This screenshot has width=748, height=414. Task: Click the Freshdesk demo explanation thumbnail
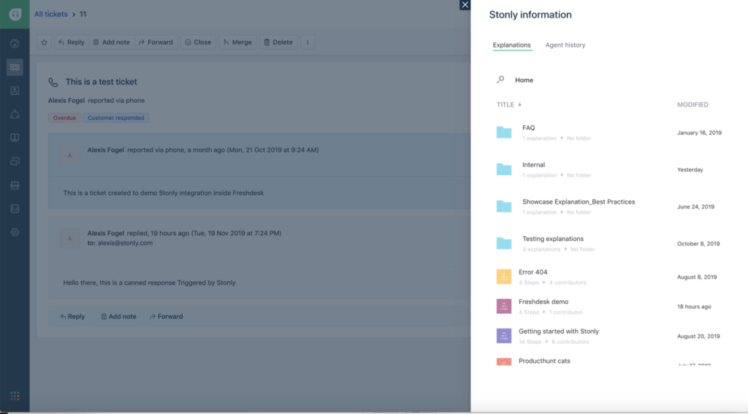click(x=504, y=306)
